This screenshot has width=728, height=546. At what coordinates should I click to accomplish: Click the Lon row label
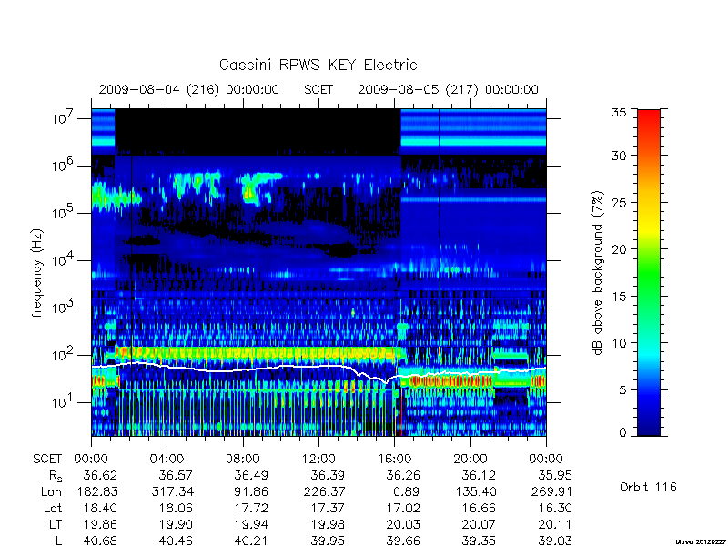[x=52, y=491]
